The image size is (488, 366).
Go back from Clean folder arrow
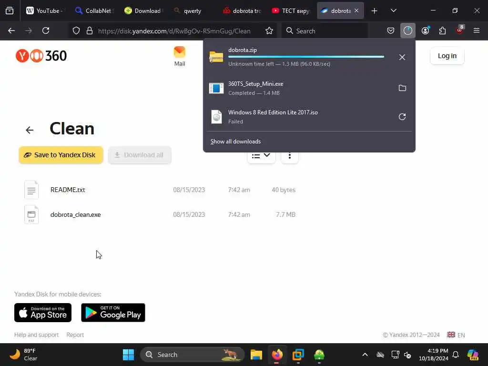(x=30, y=130)
